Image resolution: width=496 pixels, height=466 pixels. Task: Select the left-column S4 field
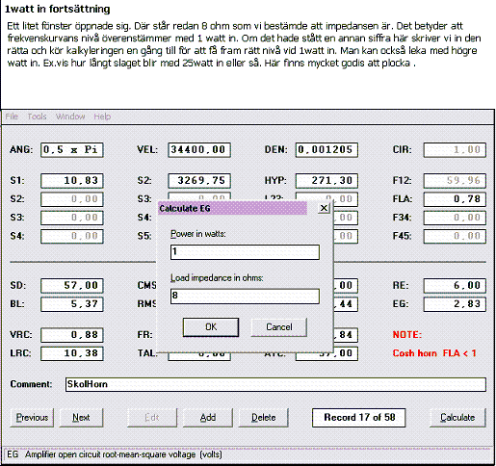tap(72, 237)
